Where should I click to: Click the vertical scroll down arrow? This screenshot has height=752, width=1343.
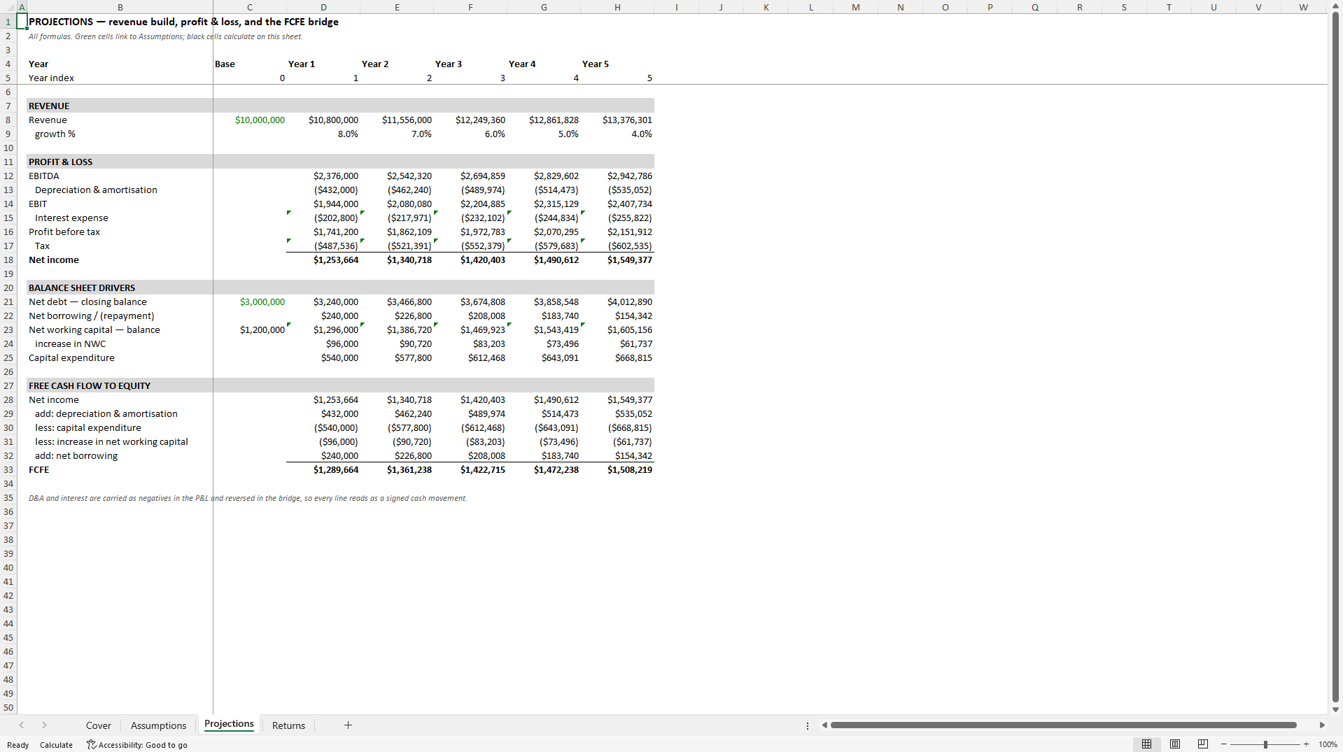pyautogui.click(x=1335, y=709)
